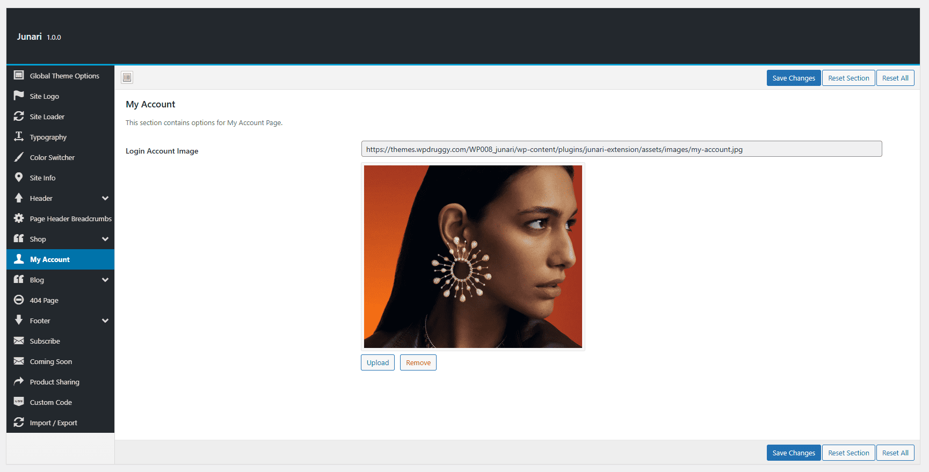This screenshot has height=472, width=929.
Task: Click the top Save Changes button
Action: click(793, 78)
